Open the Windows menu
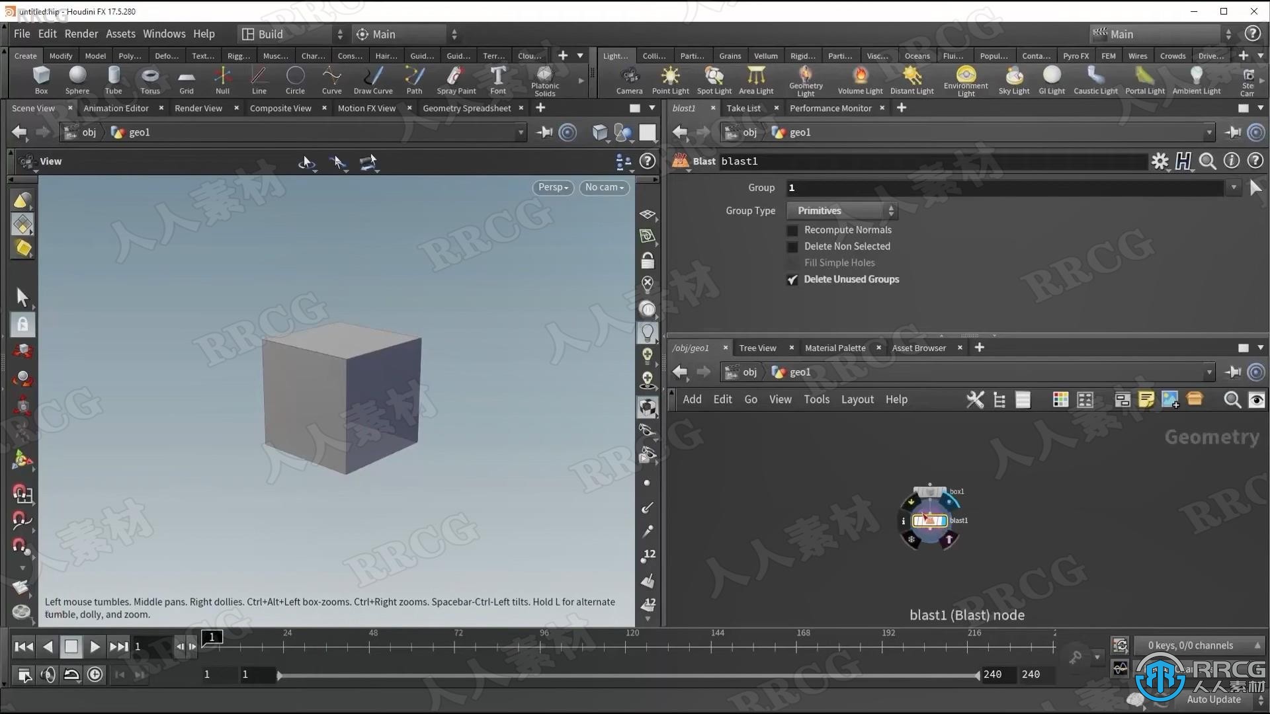Image resolution: width=1270 pixels, height=714 pixels. pyautogui.click(x=164, y=34)
